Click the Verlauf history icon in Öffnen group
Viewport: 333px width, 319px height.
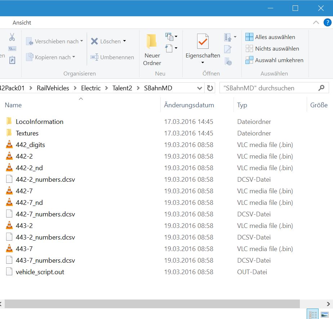pos(228,62)
